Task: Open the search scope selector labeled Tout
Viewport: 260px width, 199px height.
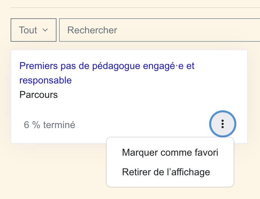Action: pos(33,30)
